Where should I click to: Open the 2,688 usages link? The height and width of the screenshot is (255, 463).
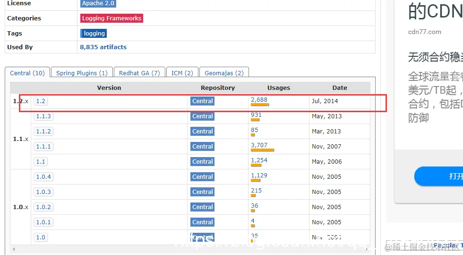[x=259, y=100]
